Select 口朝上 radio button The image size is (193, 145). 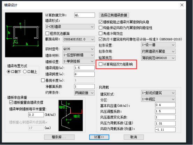[25, 71]
